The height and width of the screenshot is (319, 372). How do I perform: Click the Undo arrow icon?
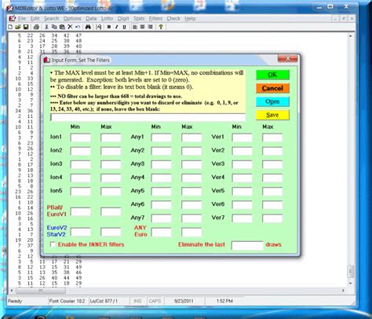pos(78,27)
